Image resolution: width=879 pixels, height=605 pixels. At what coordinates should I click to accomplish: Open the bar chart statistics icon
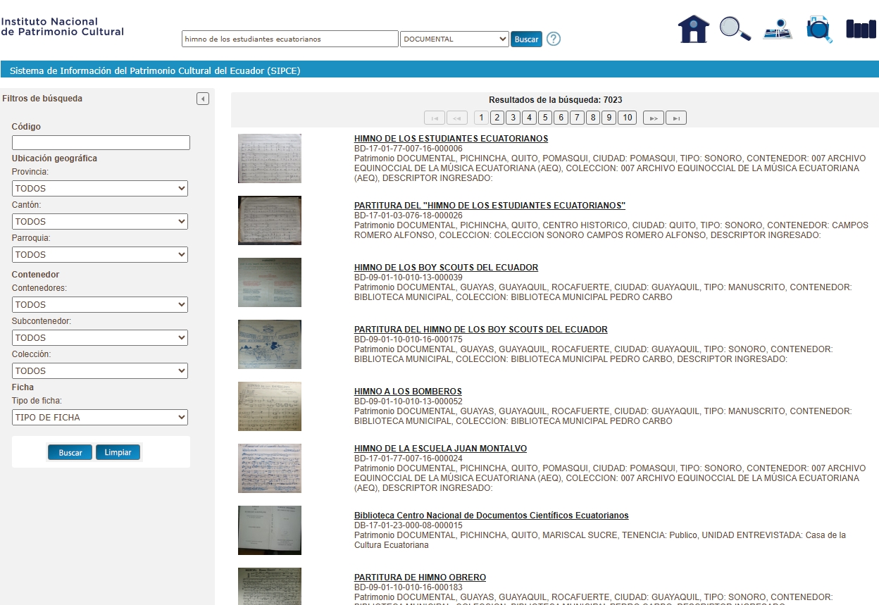[860, 30]
